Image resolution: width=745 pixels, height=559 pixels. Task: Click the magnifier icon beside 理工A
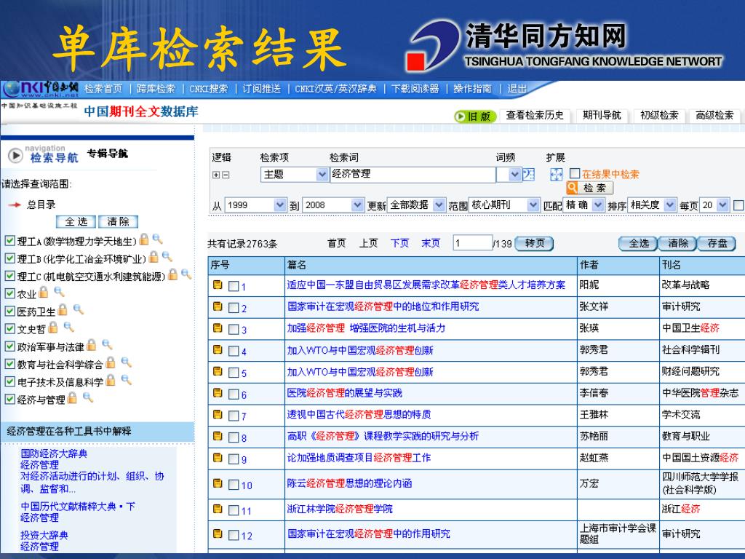click(x=158, y=239)
